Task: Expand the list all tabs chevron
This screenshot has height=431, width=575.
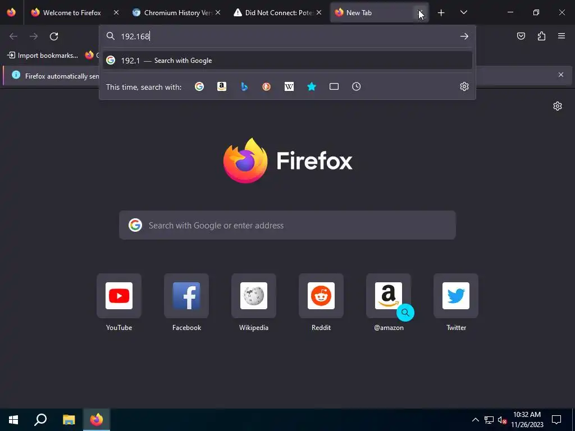Action: click(463, 13)
